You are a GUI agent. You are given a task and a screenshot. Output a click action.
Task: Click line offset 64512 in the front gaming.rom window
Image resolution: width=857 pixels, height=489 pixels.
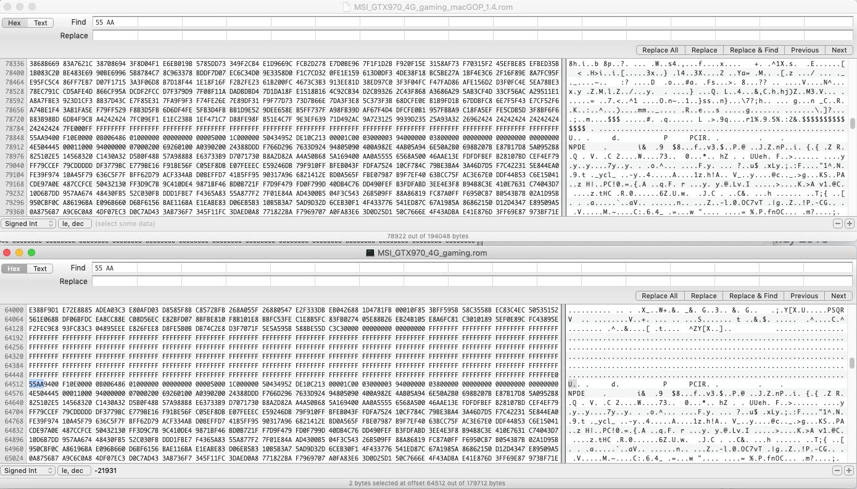[14, 384]
